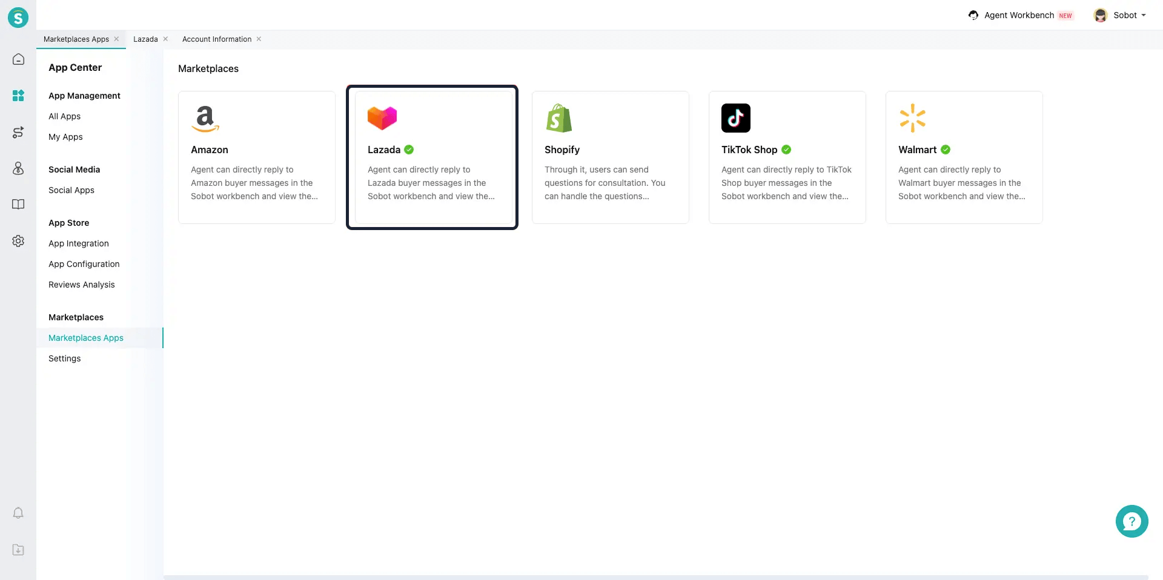Open the Lazada card title
Image resolution: width=1163 pixels, height=580 pixels.
384,150
